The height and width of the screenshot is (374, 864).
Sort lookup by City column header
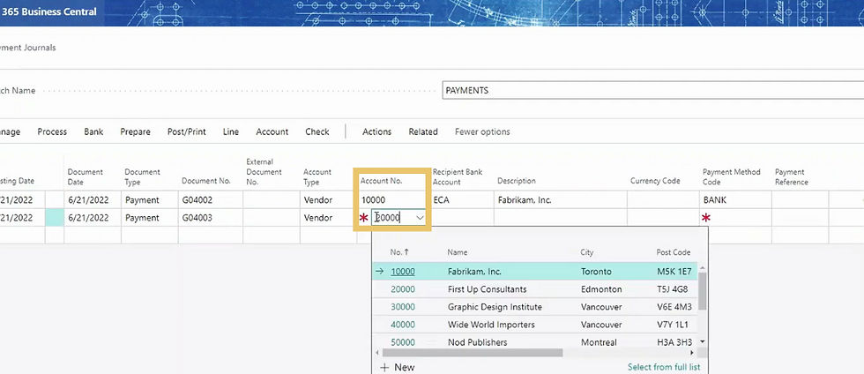587,252
